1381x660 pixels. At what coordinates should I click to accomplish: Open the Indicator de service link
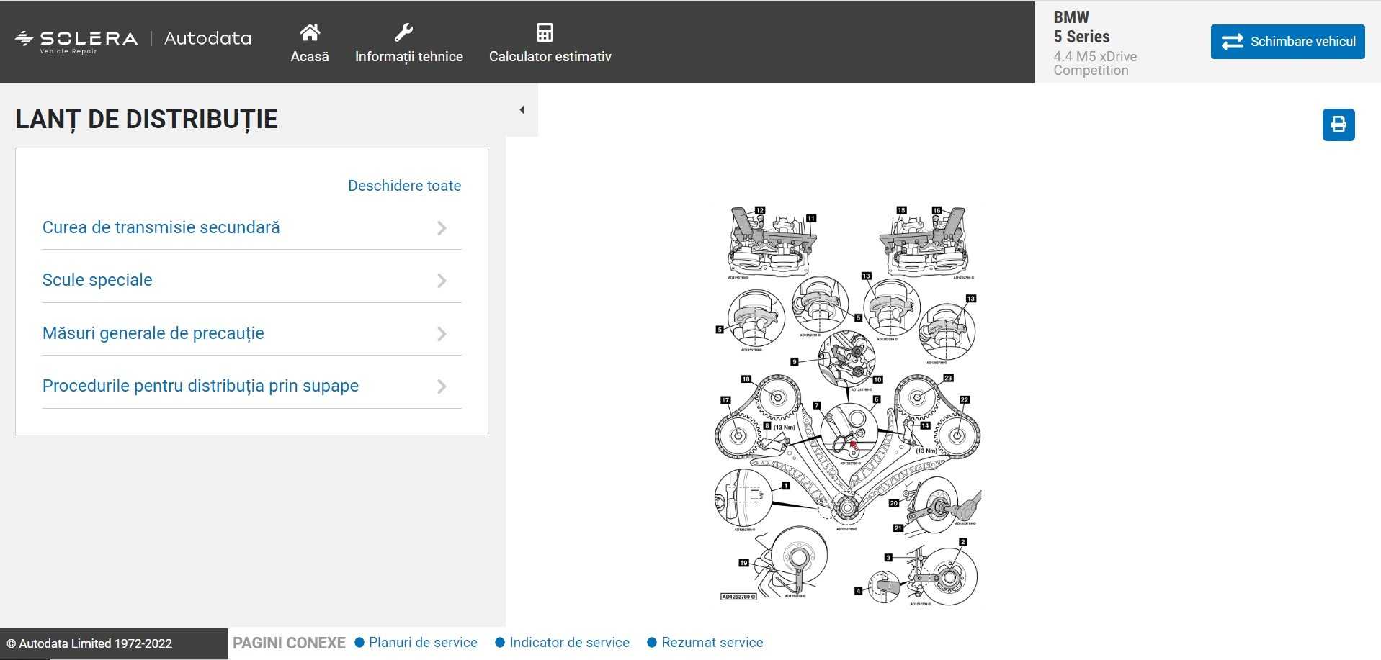click(569, 643)
